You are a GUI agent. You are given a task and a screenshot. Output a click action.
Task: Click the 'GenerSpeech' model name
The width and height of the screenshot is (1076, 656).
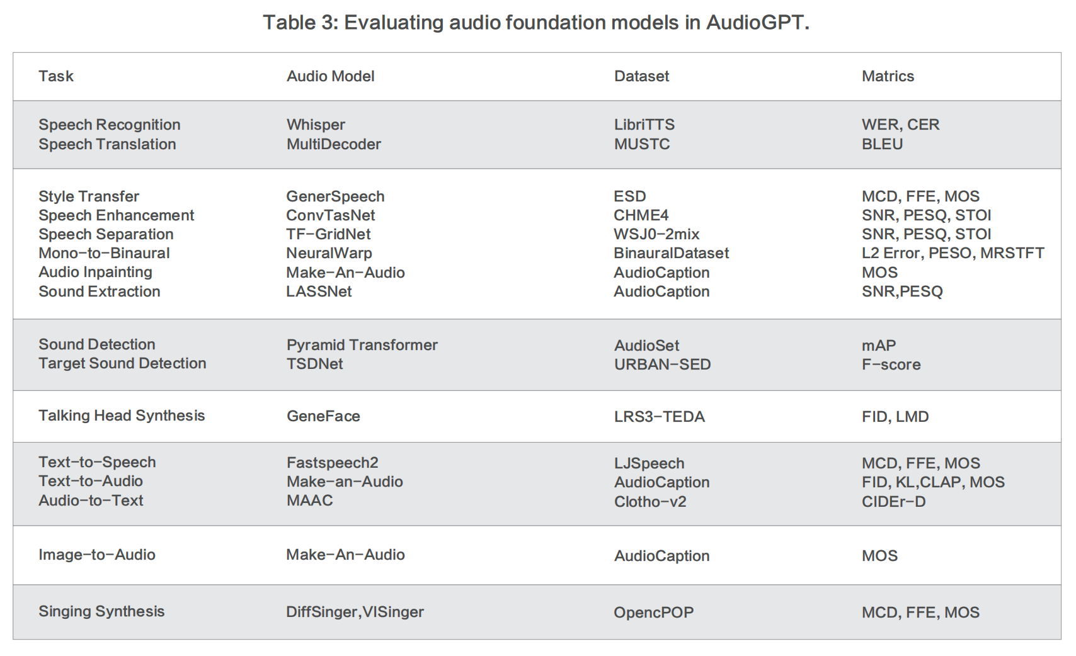click(335, 196)
